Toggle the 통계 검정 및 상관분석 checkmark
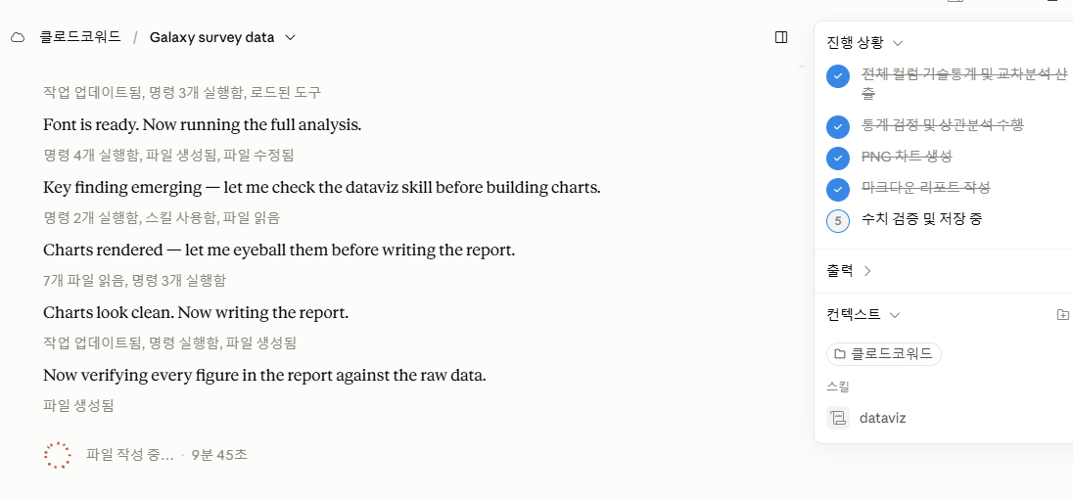Image resolution: width=1073 pixels, height=501 pixels. [838, 126]
